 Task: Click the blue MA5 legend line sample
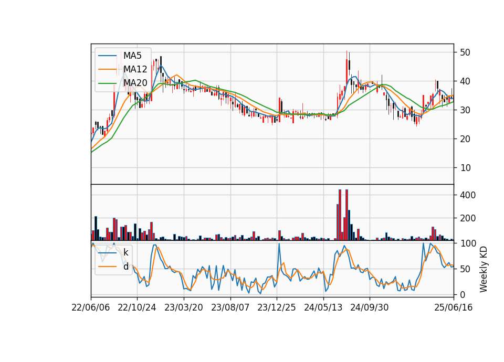[x=107, y=56]
